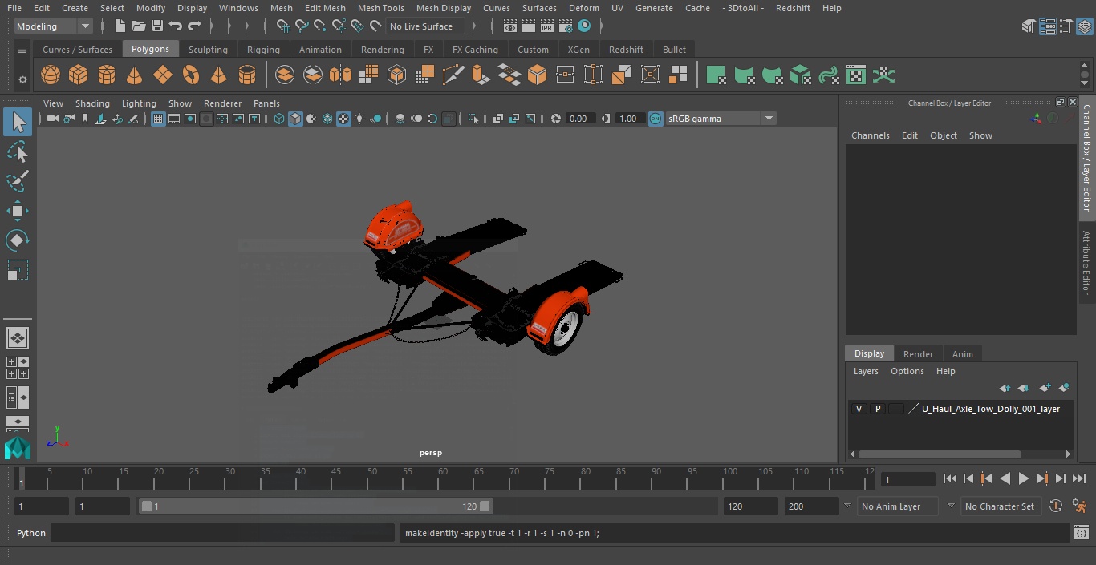
Task: Play the animation forwards
Action: (1024, 478)
